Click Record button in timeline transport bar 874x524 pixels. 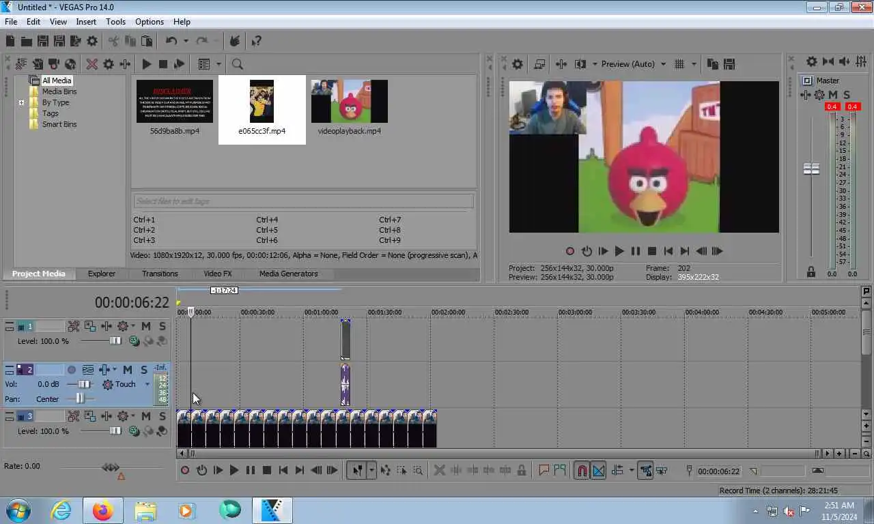click(185, 470)
